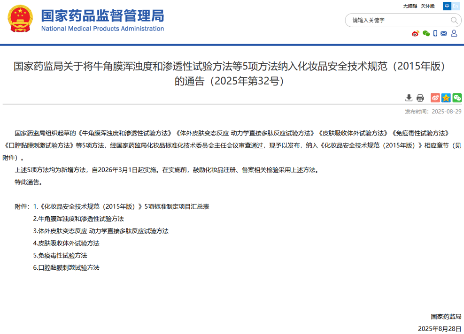Screen dimensions: 464x334
Task: Open attachment 4.皮肤吸收体外试验方法
Action: click(x=66, y=243)
